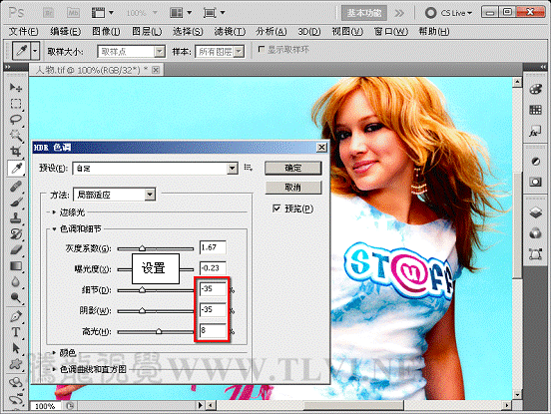551x414 pixels.
Task: Expand the Toning Curve and Histogram section
Action: tap(54, 369)
